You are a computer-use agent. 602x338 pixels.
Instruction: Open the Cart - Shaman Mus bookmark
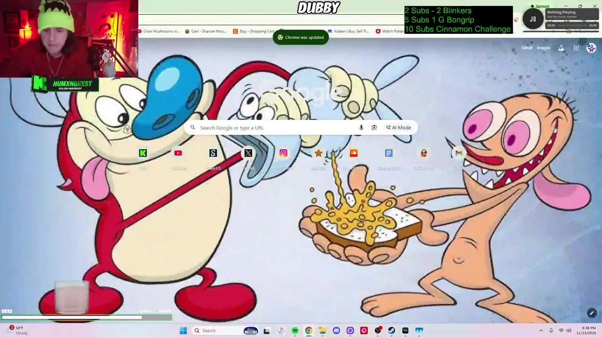click(206, 31)
